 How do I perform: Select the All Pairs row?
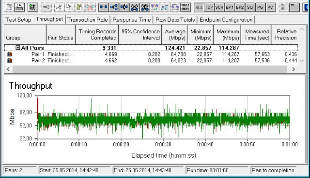151,48
